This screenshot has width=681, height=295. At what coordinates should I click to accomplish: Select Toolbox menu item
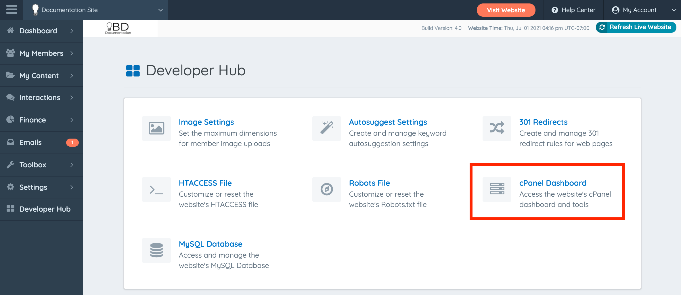coord(41,165)
